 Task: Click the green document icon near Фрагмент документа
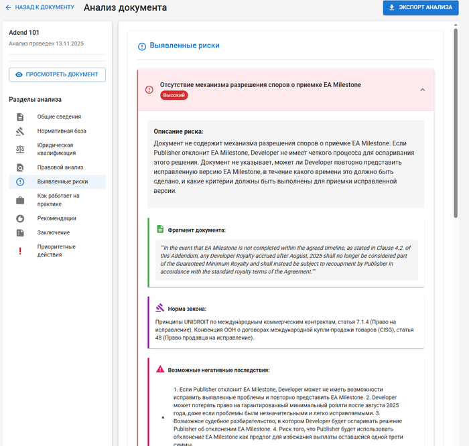(160, 229)
